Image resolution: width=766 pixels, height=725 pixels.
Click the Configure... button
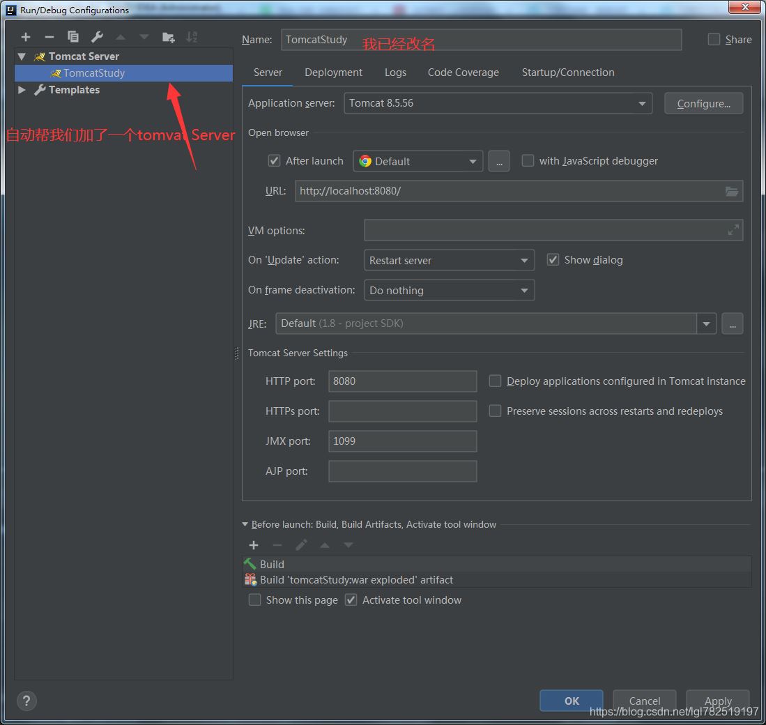(x=703, y=103)
